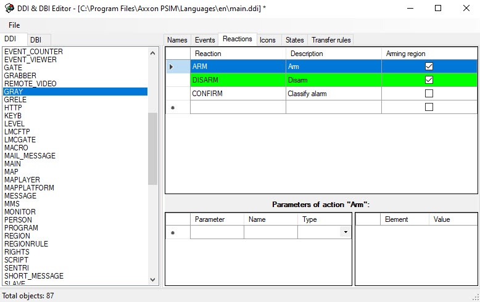Image resolution: width=480 pixels, height=302 pixels.
Task: Click the row selector arrow beside ARM
Action: (x=171, y=67)
